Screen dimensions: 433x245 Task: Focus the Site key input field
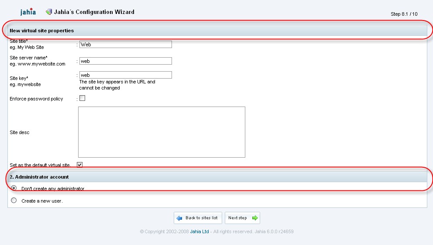point(126,75)
